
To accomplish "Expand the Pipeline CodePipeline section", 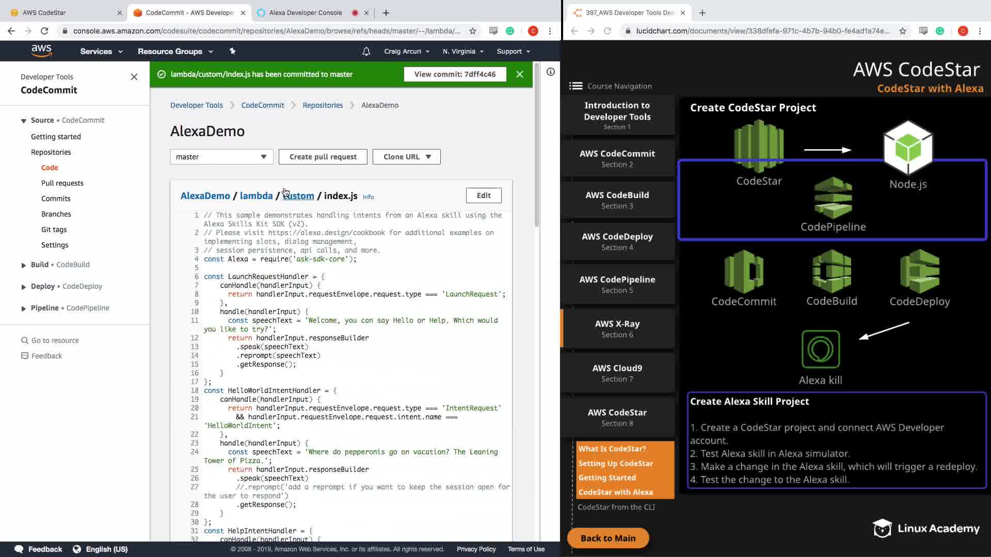I will coord(23,308).
